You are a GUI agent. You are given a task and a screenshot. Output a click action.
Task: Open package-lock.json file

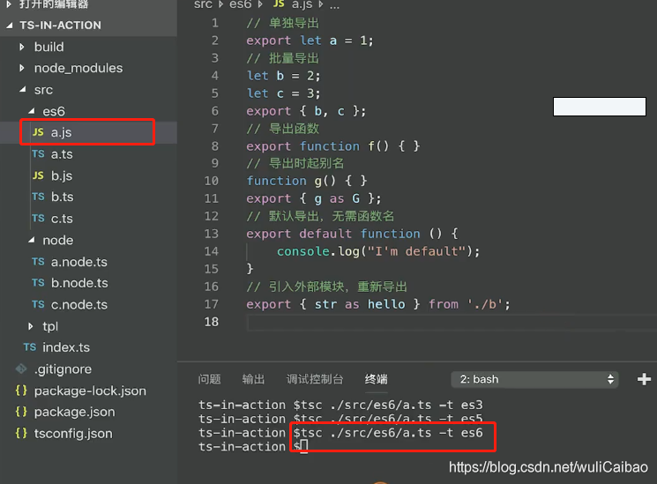[88, 391]
